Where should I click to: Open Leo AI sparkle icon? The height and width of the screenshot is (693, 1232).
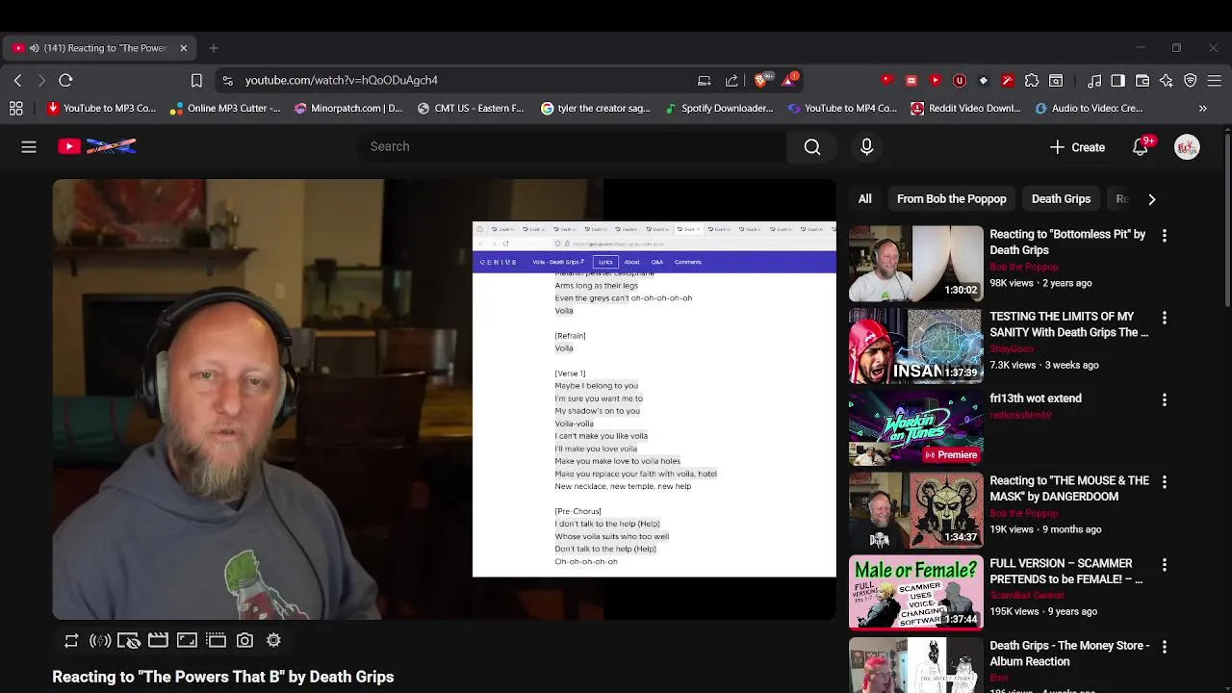pyautogui.click(x=1167, y=81)
